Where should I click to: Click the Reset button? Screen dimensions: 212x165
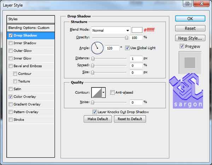[x=190, y=28]
